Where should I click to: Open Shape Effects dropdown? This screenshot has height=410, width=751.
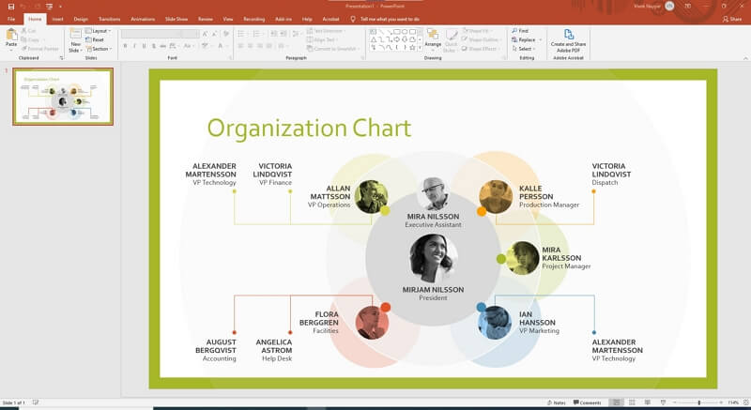point(481,49)
